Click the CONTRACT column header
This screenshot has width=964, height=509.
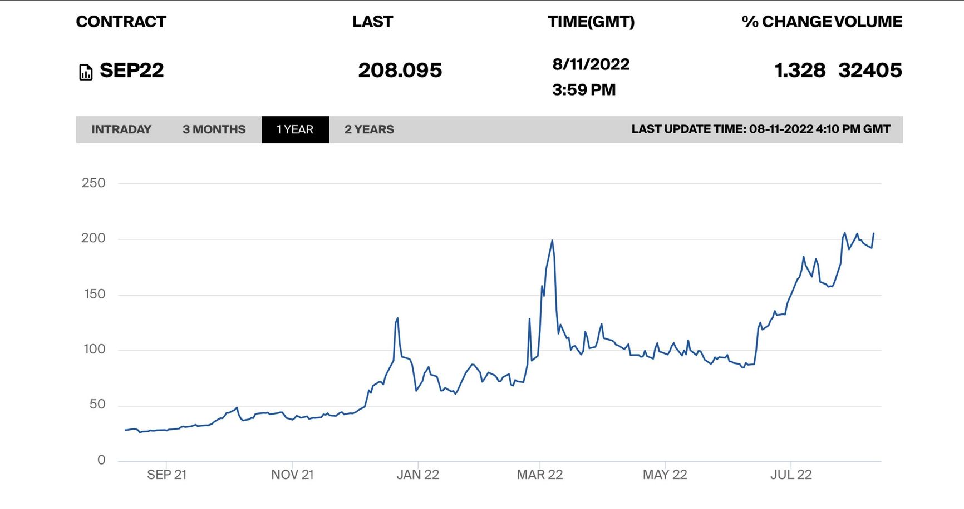tap(121, 22)
